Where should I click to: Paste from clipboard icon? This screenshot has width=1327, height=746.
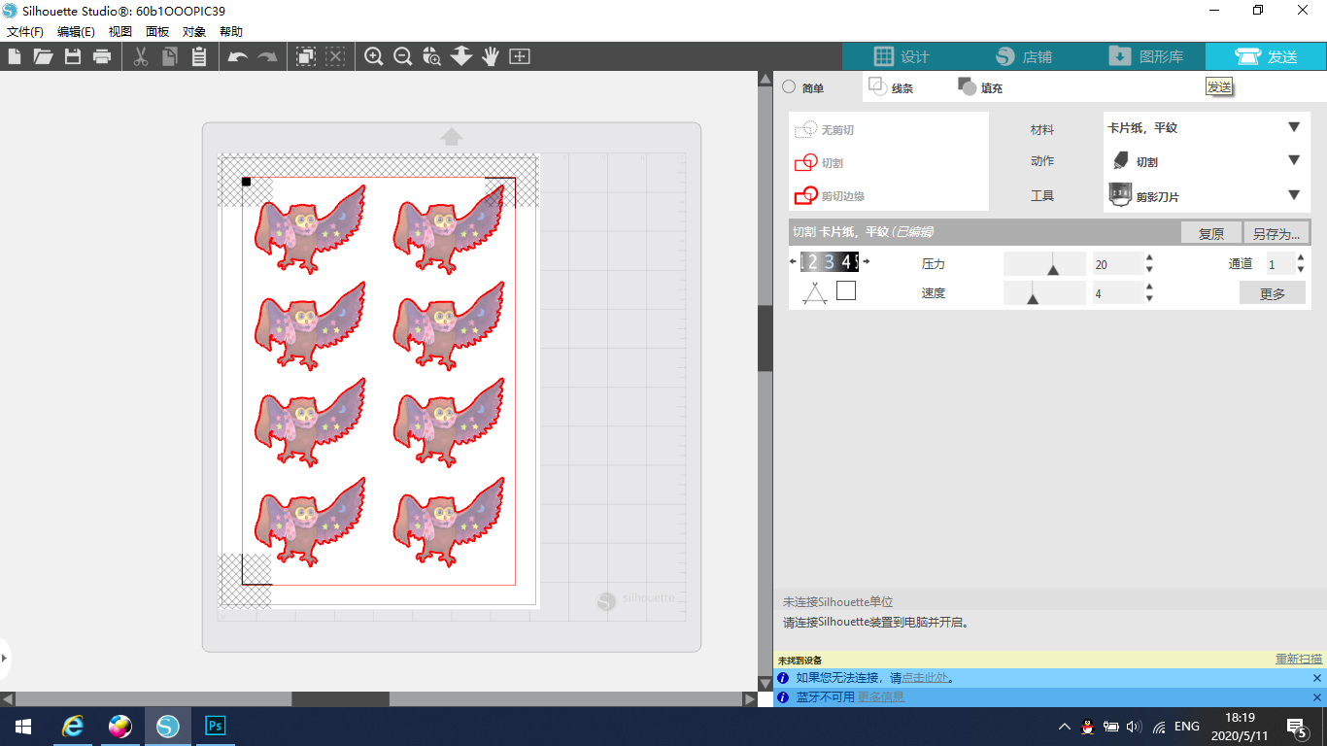pos(199,56)
